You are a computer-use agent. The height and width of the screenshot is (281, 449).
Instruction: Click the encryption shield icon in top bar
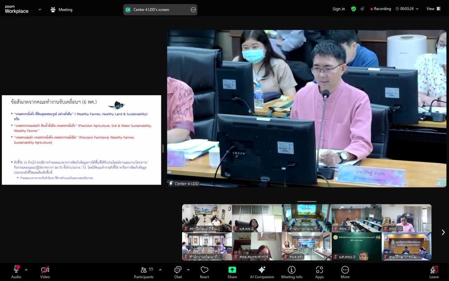point(354,8)
